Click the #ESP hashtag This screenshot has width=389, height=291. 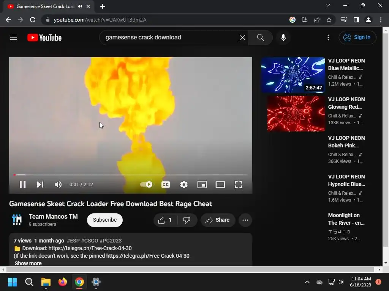click(x=73, y=241)
